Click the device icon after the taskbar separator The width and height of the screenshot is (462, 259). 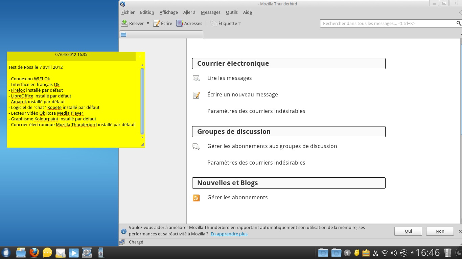100,253
